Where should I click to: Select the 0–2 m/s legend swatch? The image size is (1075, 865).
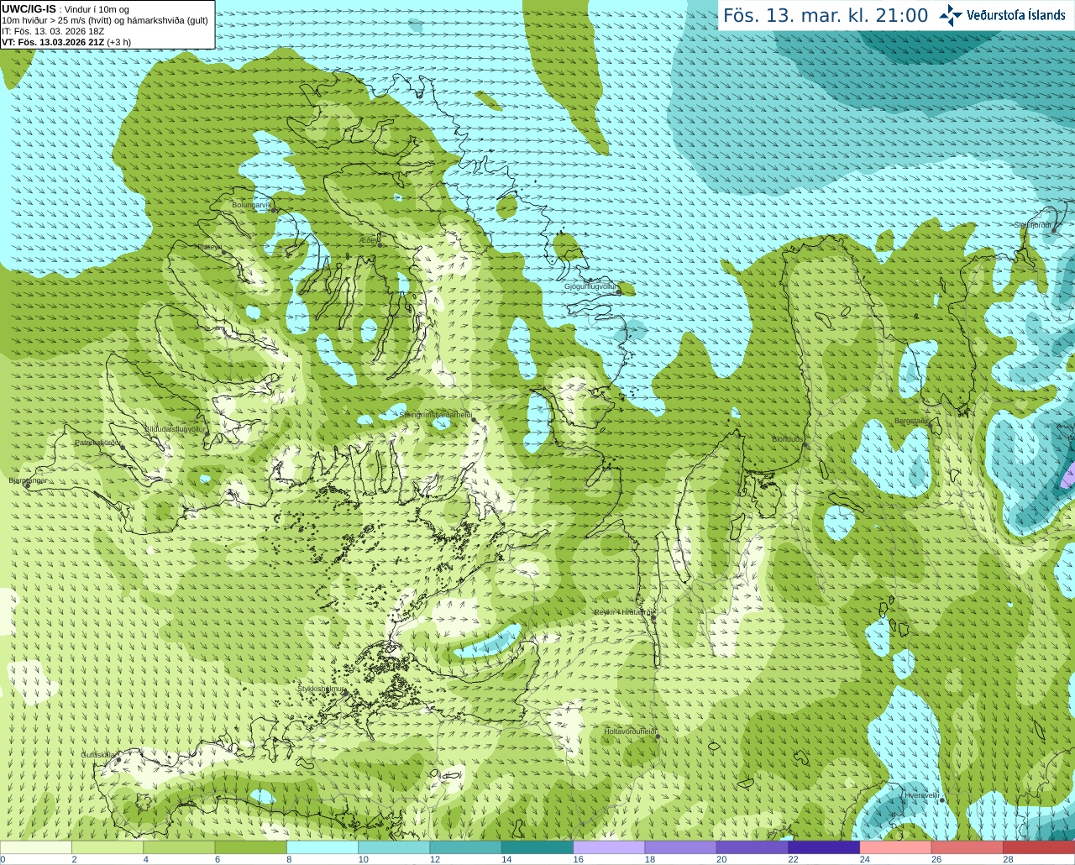[36, 847]
